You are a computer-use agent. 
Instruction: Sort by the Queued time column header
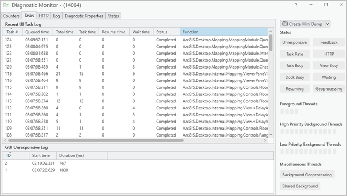click(x=37, y=32)
